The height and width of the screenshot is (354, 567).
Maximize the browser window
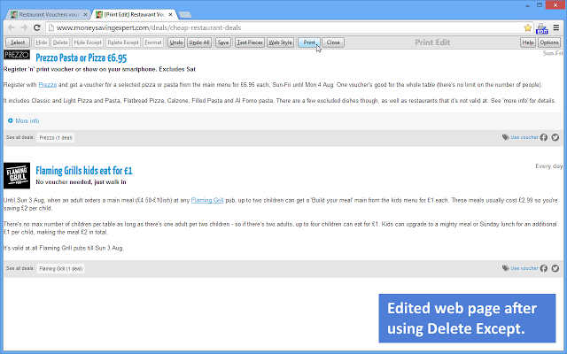pyautogui.click(x=540, y=5)
